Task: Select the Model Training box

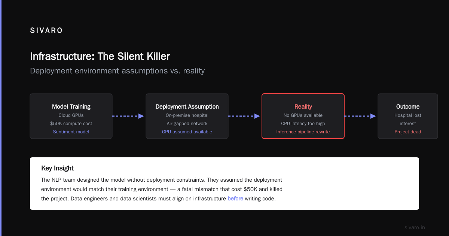Action: pos(71,116)
